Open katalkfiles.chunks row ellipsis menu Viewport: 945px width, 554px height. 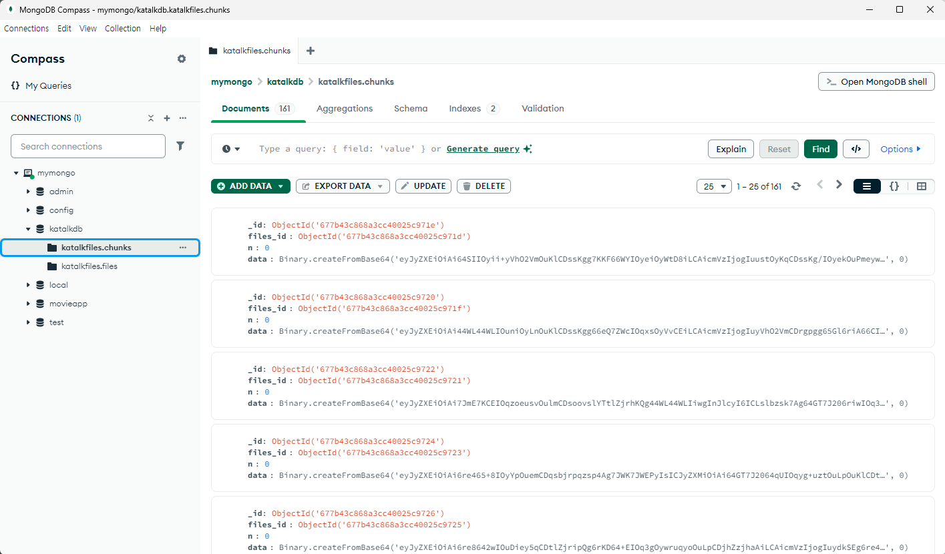point(182,248)
